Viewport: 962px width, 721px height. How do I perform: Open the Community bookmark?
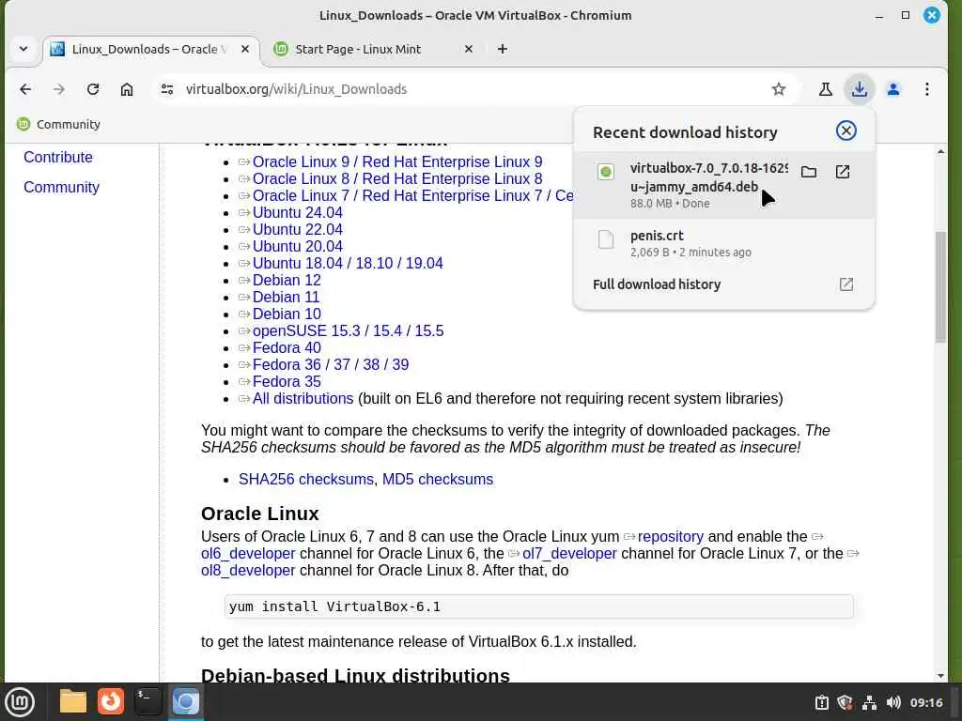59,125
